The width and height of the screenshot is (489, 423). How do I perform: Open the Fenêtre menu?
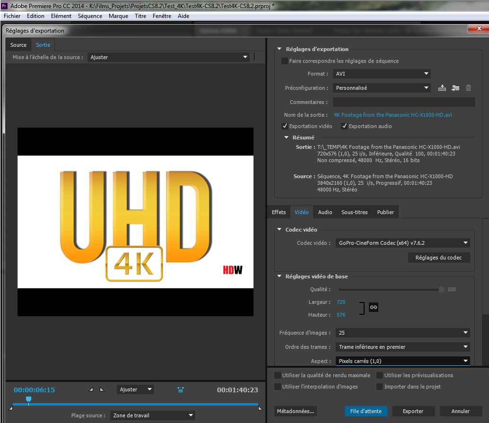(162, 16)
